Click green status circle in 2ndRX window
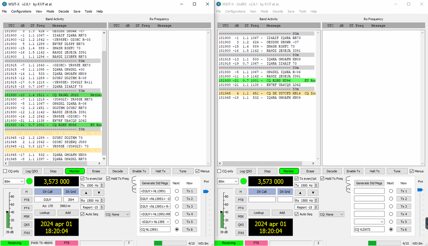Viewport: 428px width, 246px height. tap(243, 181)
